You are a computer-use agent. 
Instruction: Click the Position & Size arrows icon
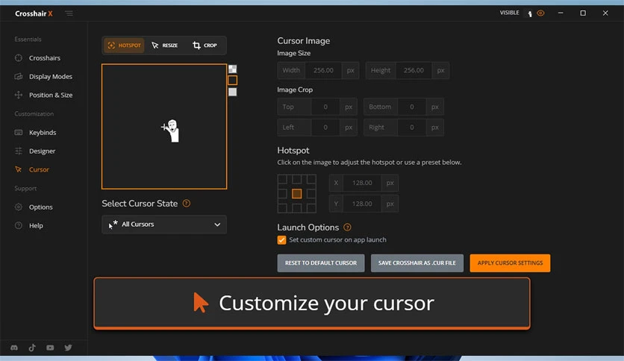point(19,95)
